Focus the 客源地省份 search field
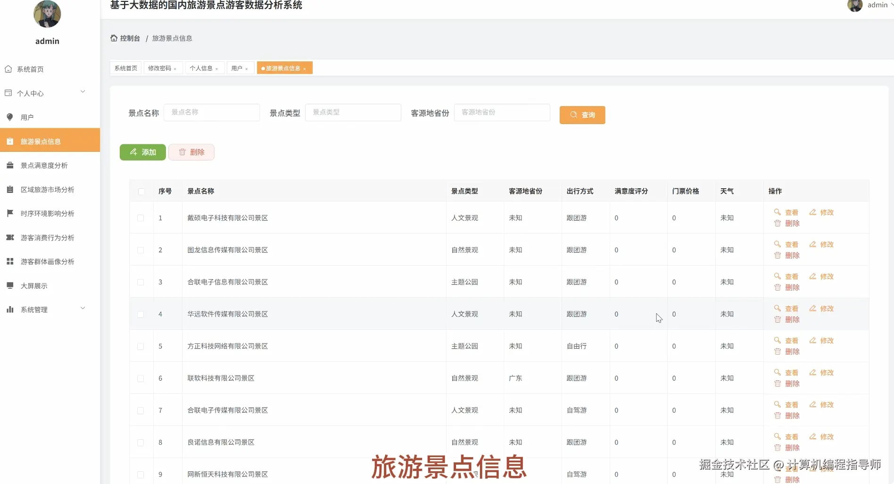 502,112
